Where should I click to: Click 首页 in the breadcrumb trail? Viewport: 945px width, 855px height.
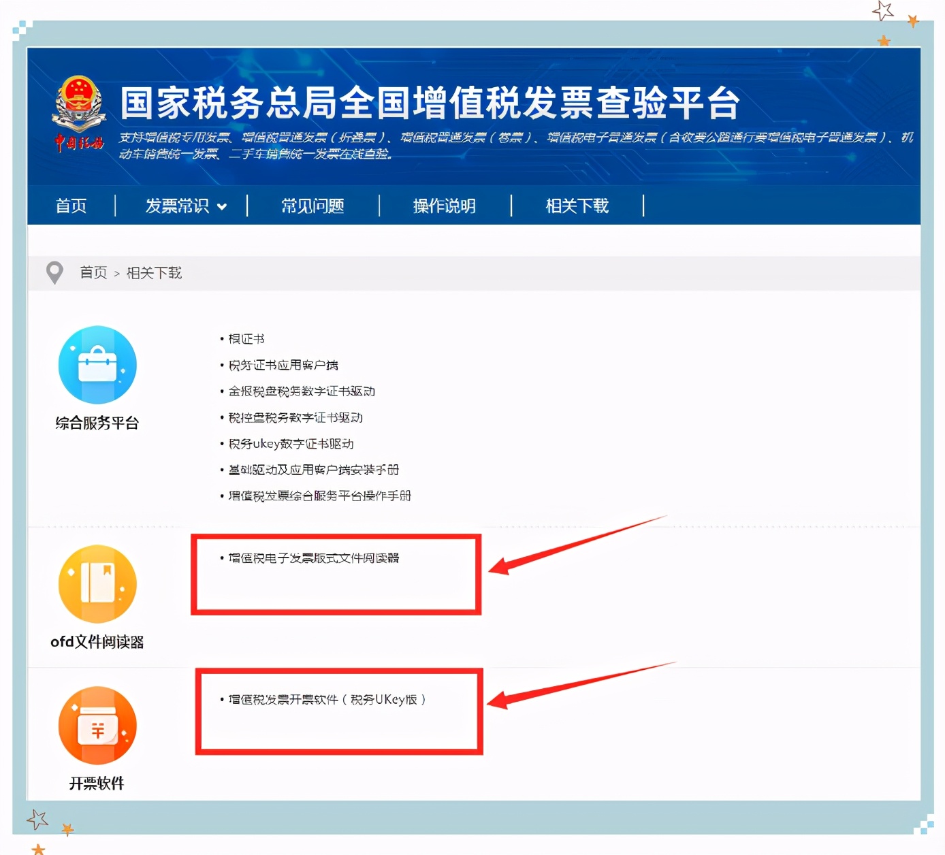(x=93, y=272)
